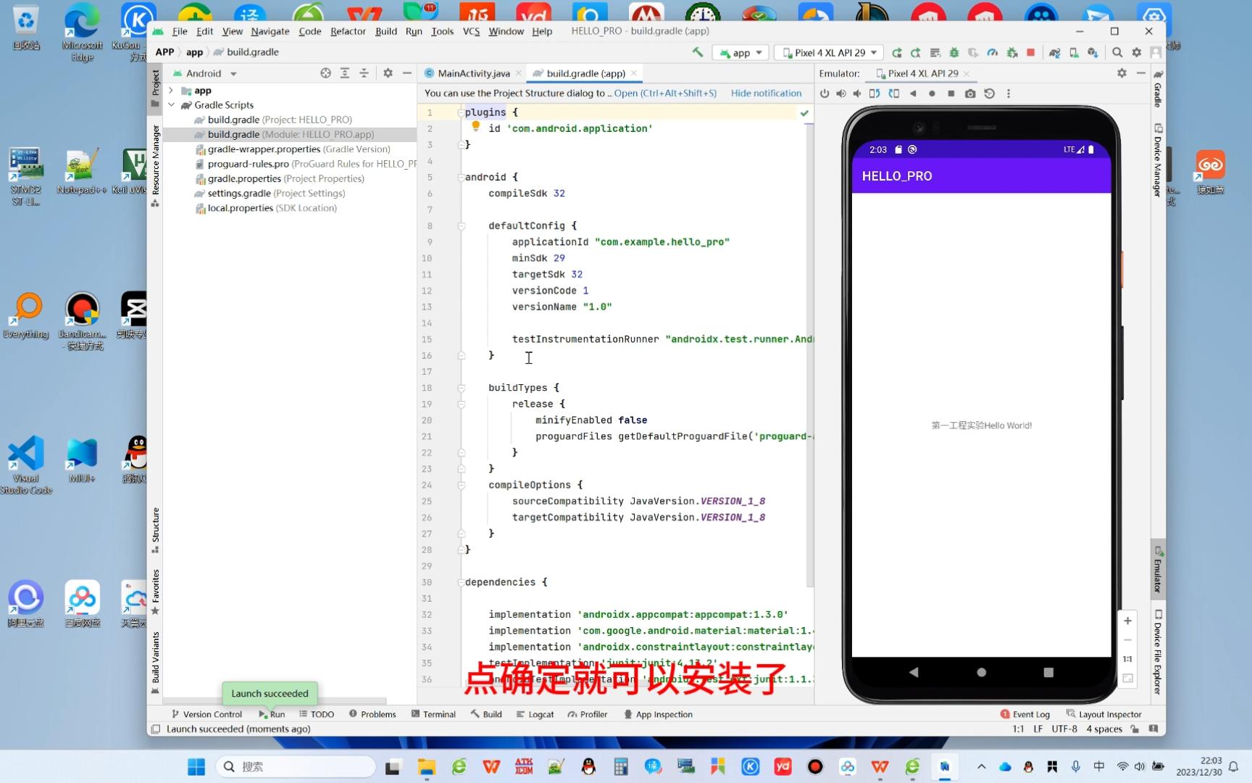Image resolution: width=1252 pixels, height=783 pixels.
Task: Collapse the android block at line 5
Action: pos(461,177)
